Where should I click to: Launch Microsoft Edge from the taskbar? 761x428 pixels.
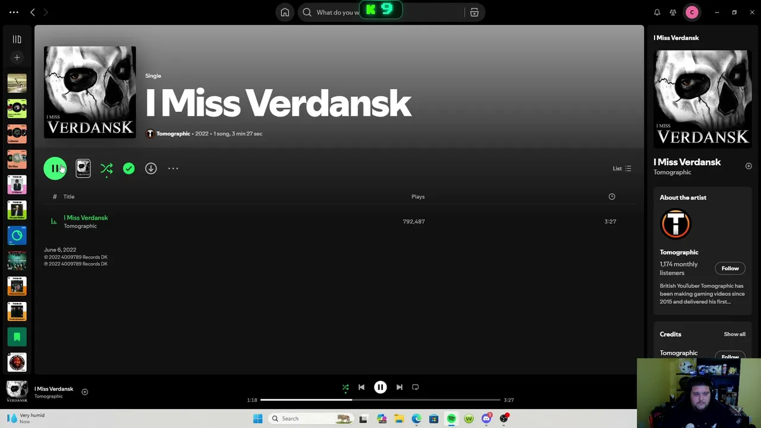[416, 418]
